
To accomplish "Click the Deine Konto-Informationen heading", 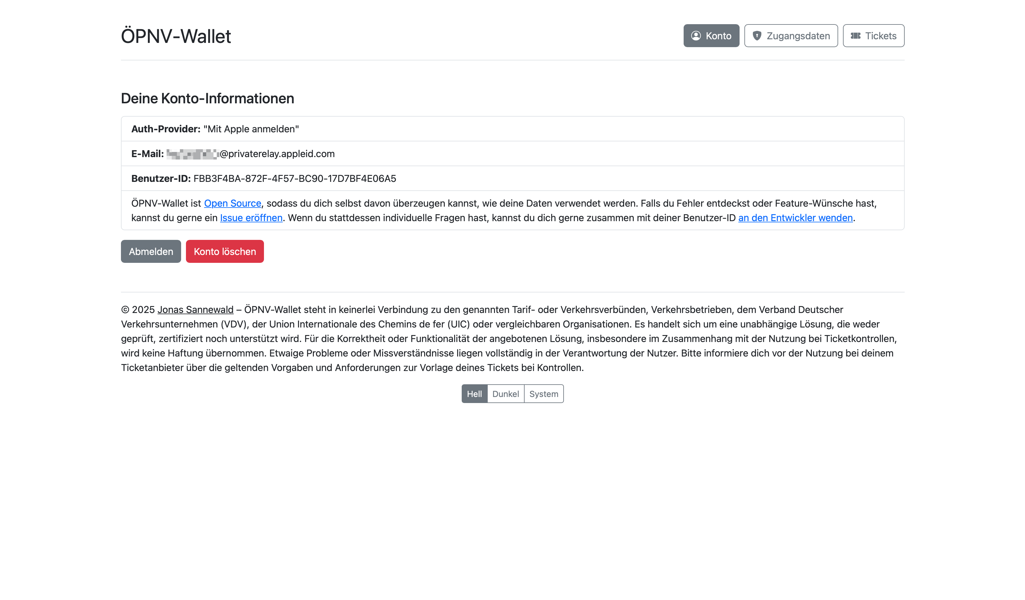I will [207, 98].
